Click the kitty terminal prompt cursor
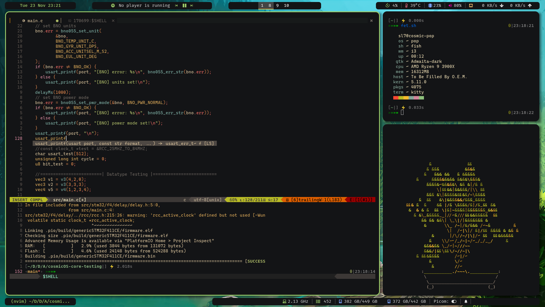Screen dimensions: 545x307 [402, 113]
